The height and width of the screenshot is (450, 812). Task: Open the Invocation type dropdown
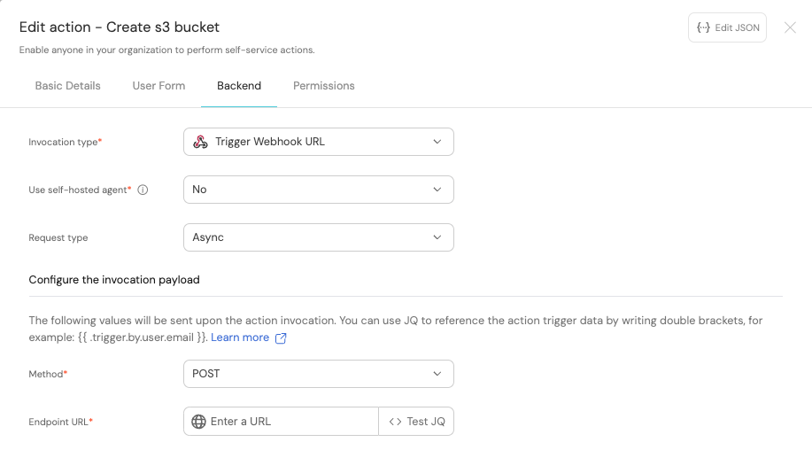coord(318,142)
